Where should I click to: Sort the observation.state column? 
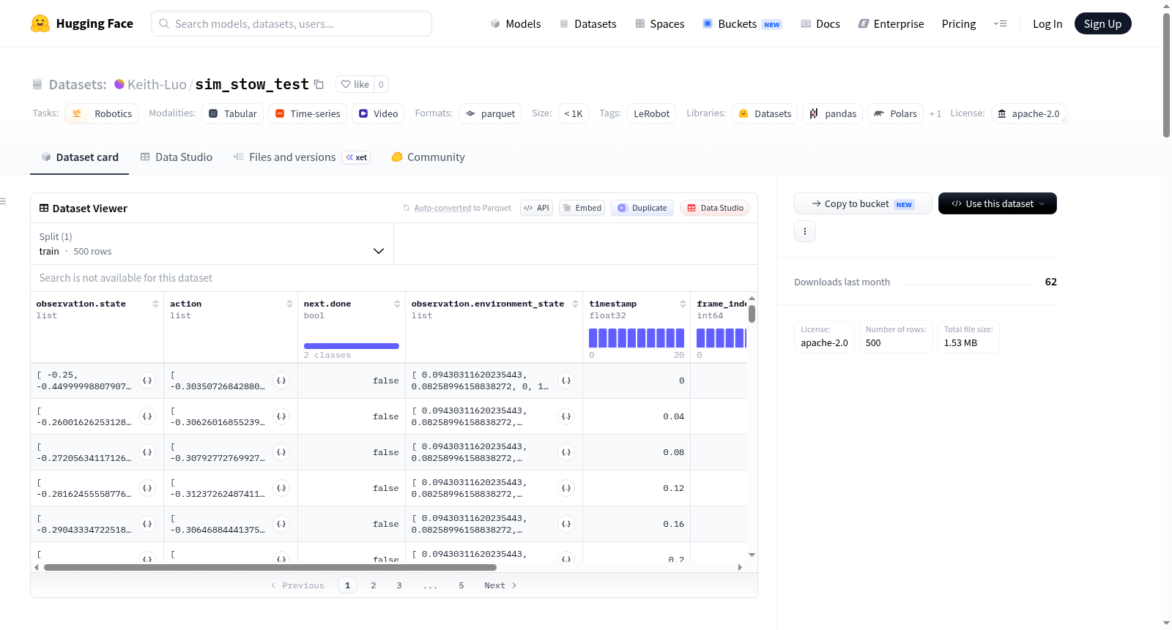click(155, 304)
